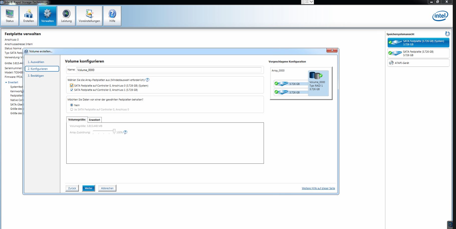Close the Volume erstellen dialog
Viewport: 456px width, 229px height.
tap(332, 50)
